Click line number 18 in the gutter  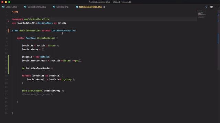[x=6, y=76]
